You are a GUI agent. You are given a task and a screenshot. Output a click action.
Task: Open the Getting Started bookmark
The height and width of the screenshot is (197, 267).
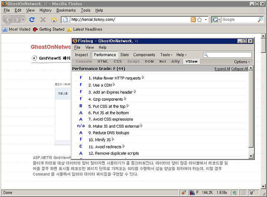tap(49, 29)
